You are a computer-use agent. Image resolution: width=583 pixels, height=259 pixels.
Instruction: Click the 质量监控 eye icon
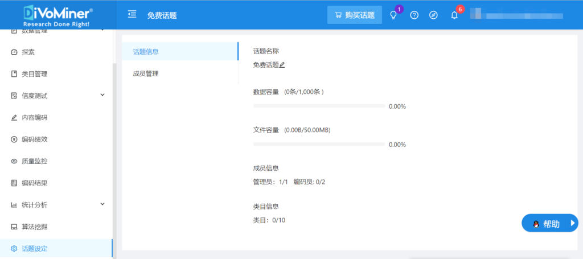click(x=14, y=161)
